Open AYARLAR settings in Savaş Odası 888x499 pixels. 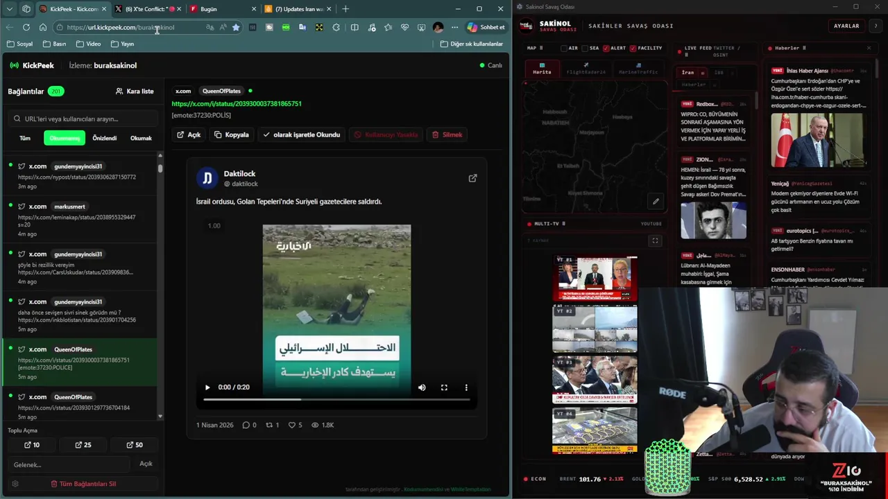[x=846, y=26]
